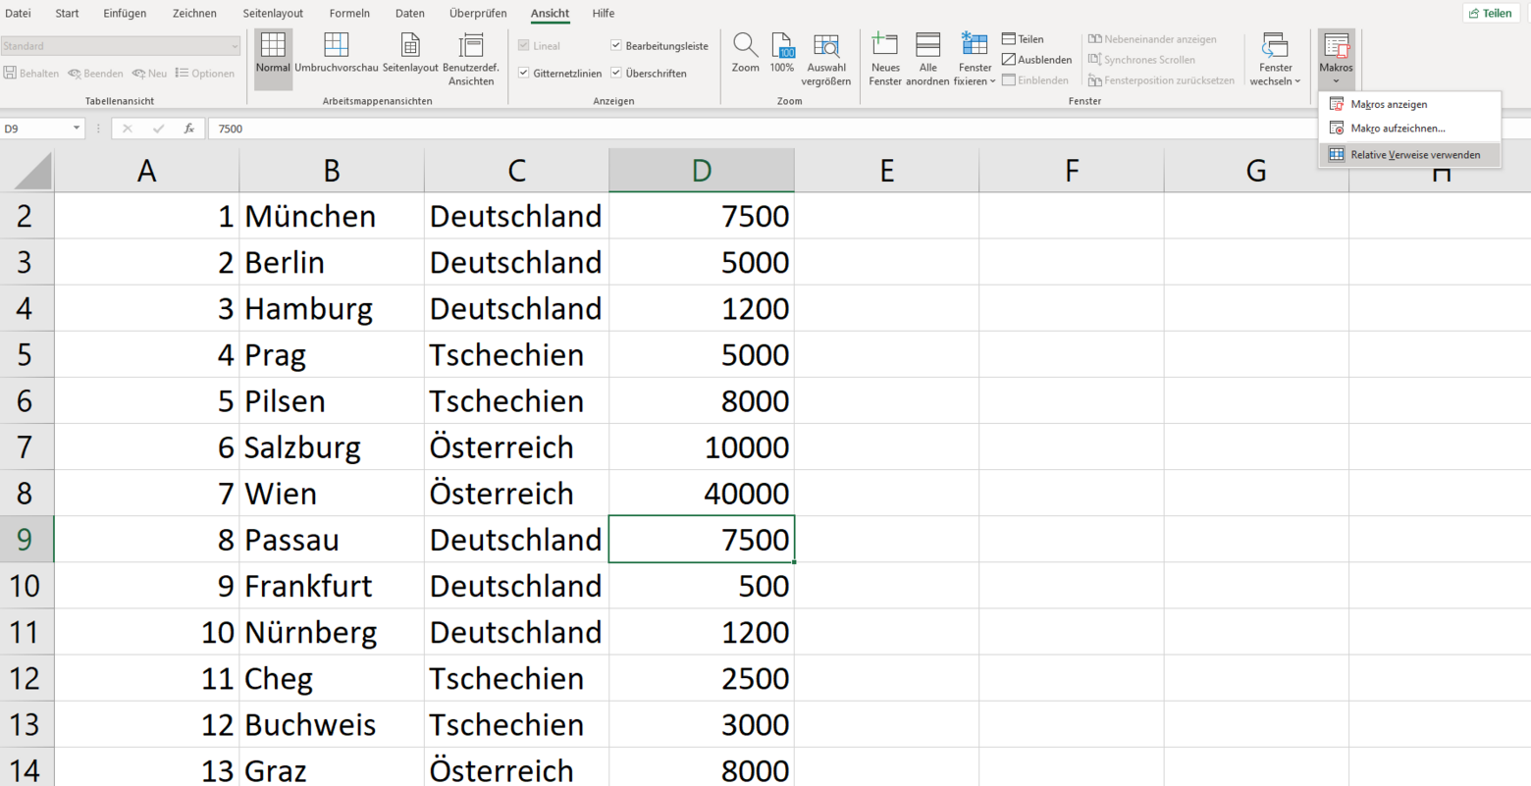Switch to the Formeln ribbon tab
1531x786 pixels.
click(x=349, y=13)
